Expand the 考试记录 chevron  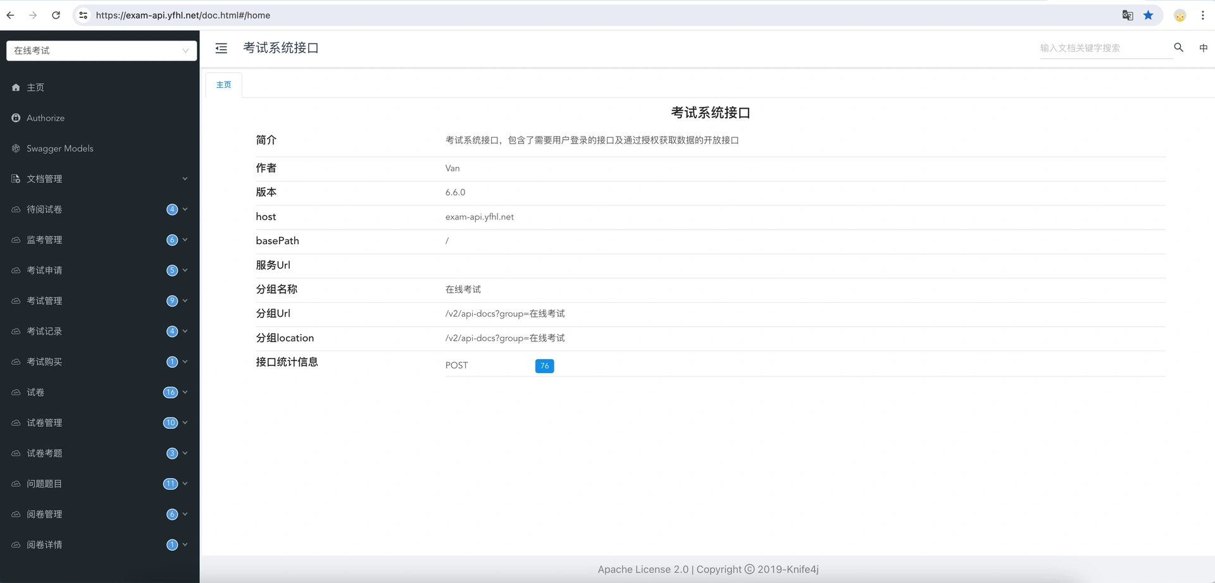coord(185,331)
